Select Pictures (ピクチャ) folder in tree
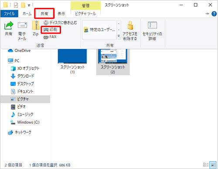 (25, 99)
